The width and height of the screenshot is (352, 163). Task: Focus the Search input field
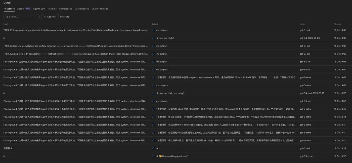(22, 17)
